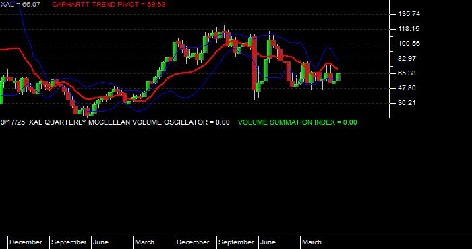This screenshot has height=249, width=472.
Task: Click the first March timeline label
Action: click(x=144, y=242)
